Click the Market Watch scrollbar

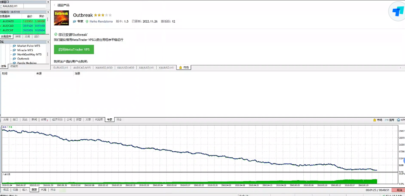[x=47, y=20]
